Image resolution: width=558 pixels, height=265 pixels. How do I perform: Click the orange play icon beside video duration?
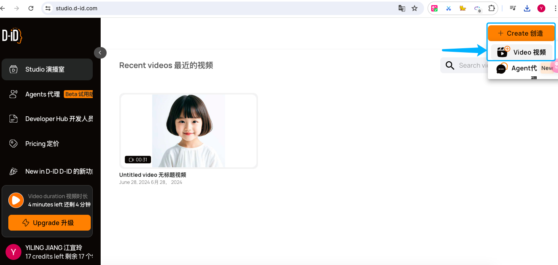coord(16,200)
